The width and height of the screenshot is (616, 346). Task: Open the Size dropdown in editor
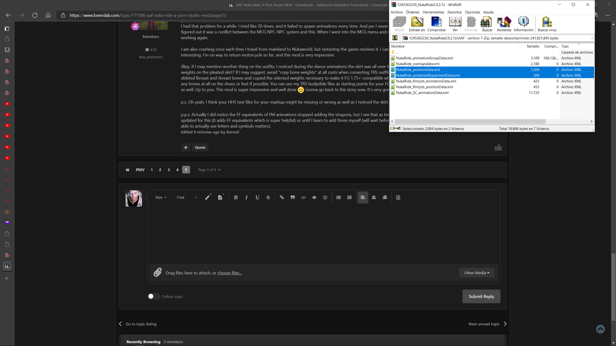(x=161, y=197)
